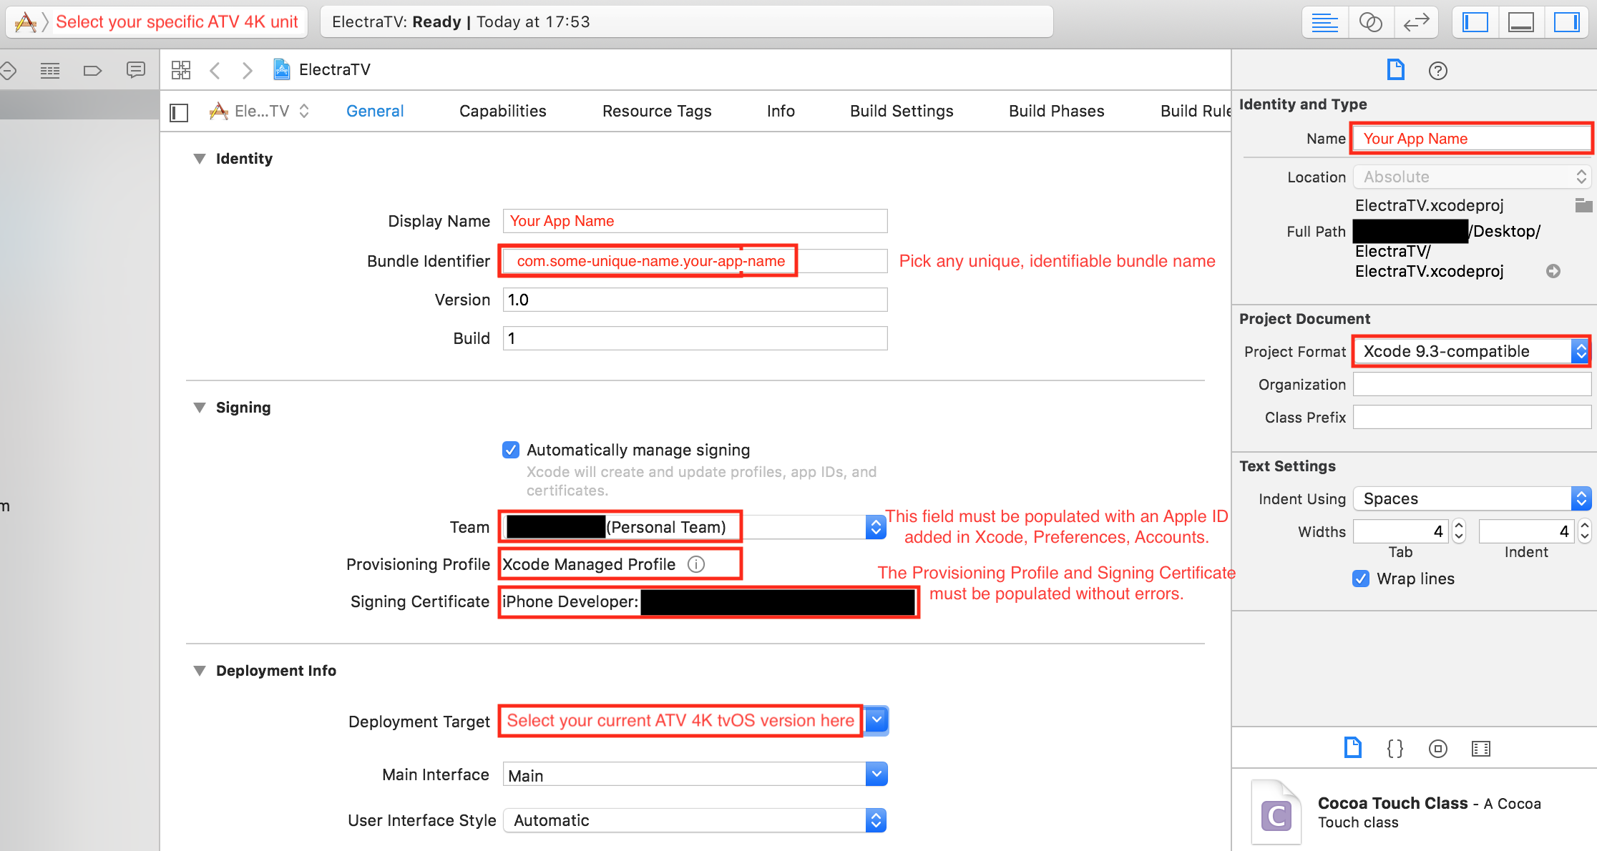Open the Main Interface dropdown
1597x851 pixels.
[x=876, y=774]
